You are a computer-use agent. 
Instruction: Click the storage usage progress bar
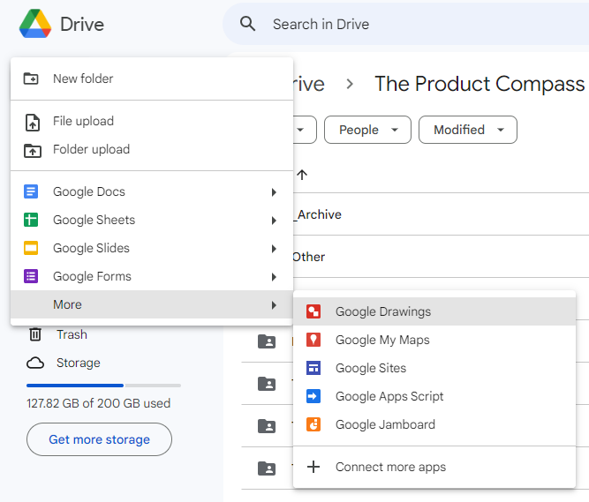click(103, 386)
